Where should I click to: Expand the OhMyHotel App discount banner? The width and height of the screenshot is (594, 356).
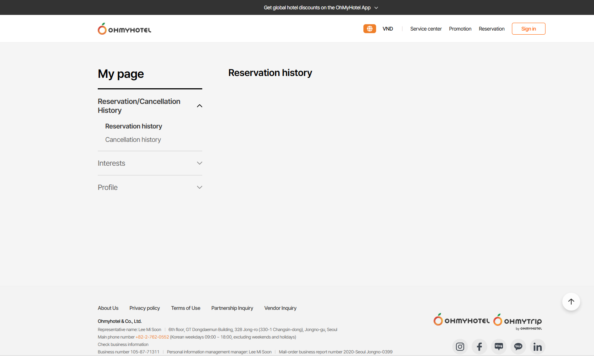tap(376, 8)
